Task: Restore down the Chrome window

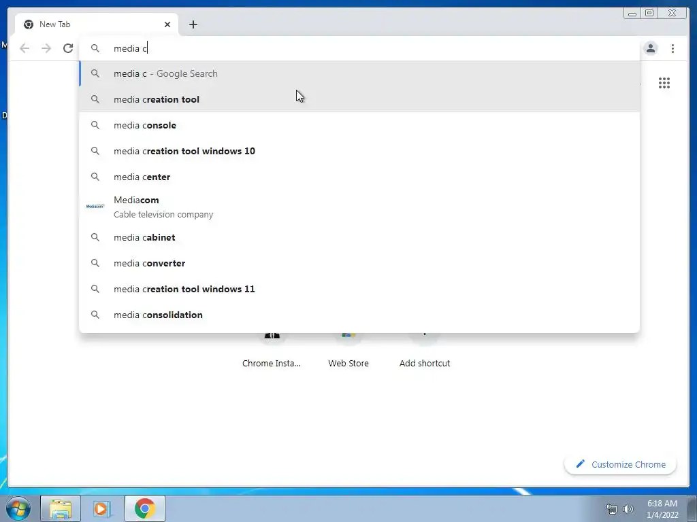Action: click(649, 13)
